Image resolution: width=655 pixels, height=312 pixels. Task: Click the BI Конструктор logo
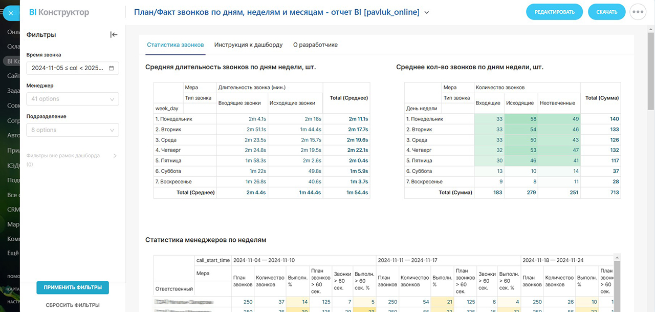coord(59,12)
